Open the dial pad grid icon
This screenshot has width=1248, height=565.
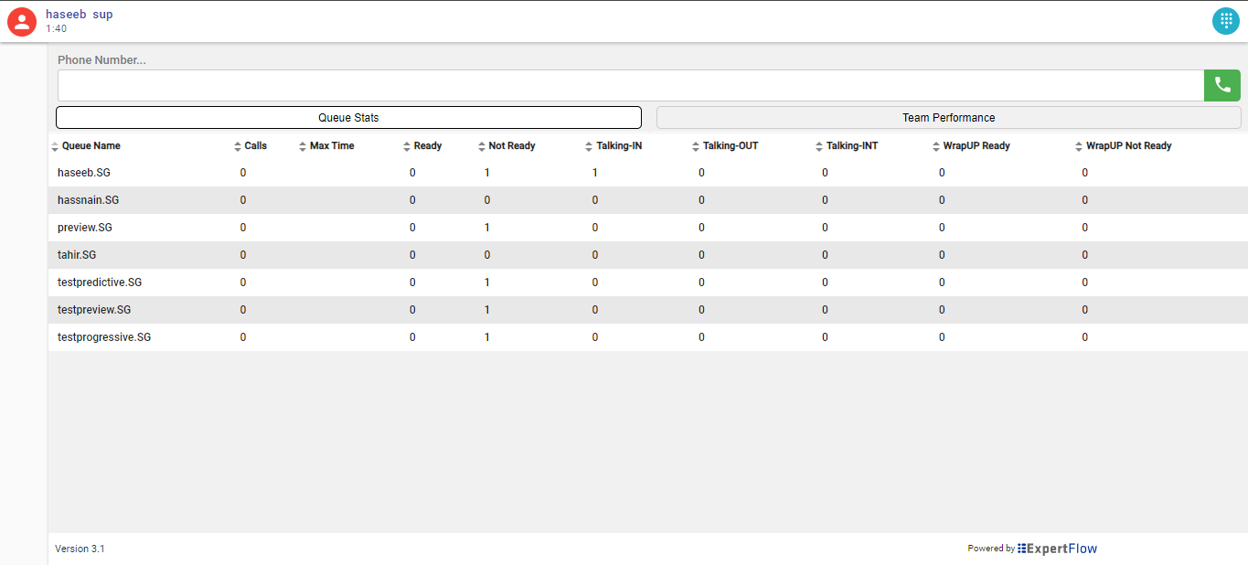(x=1226, y=21)
